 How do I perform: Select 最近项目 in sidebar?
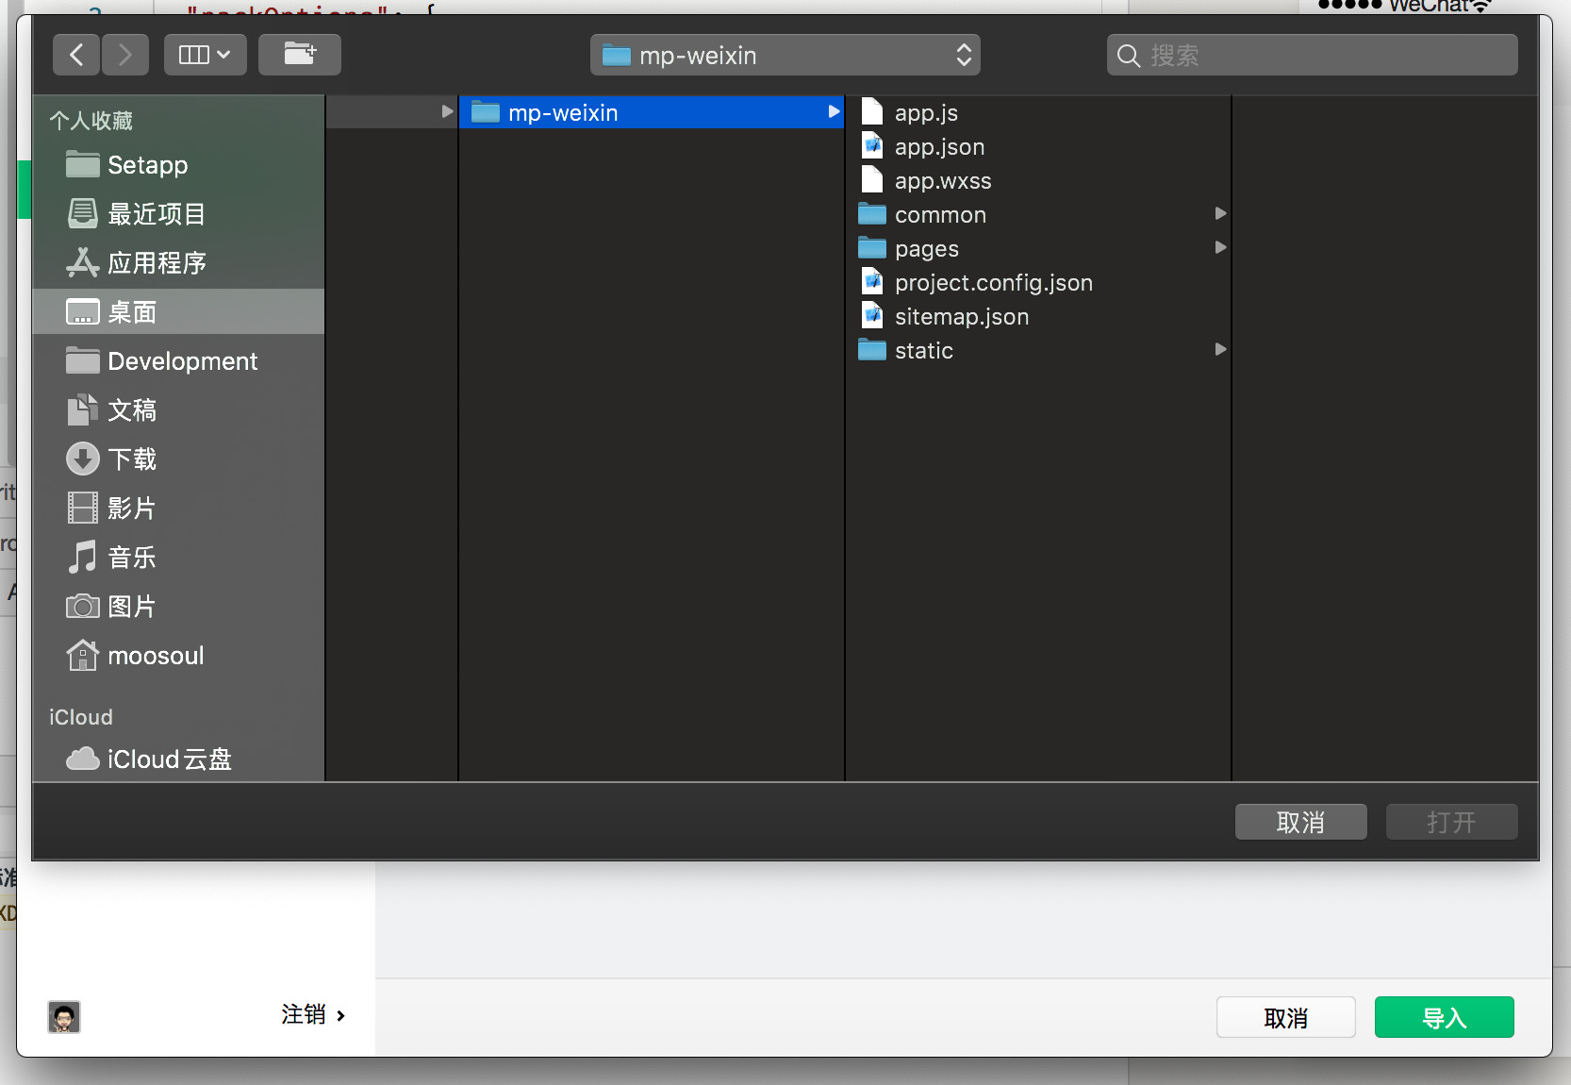(x=178, y=214)
